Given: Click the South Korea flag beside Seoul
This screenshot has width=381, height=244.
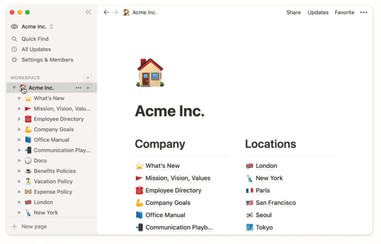Looking at the screenshot, I should point(250,215).
